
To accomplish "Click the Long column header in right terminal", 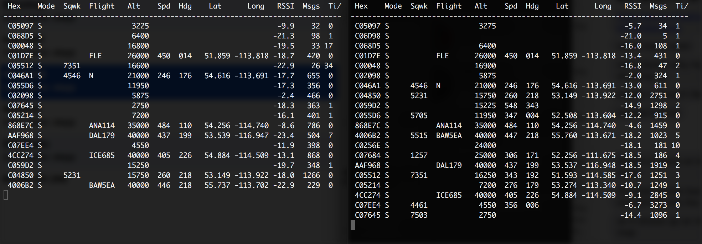I will point(603,6).
